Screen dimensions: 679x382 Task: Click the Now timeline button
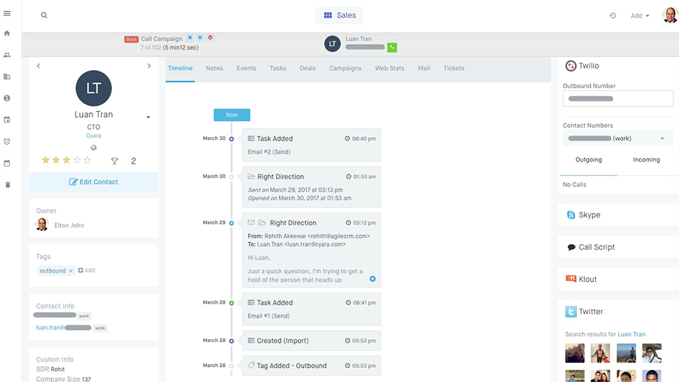[232, 115]
